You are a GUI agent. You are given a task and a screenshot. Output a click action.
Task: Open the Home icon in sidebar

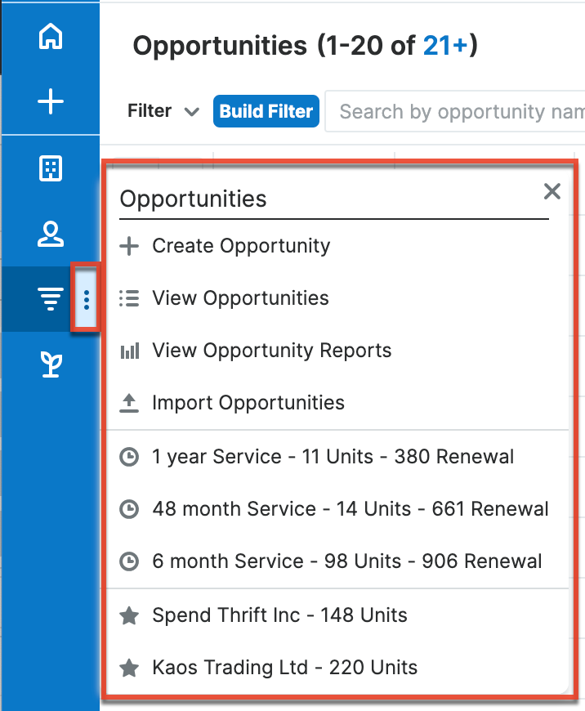51,37
